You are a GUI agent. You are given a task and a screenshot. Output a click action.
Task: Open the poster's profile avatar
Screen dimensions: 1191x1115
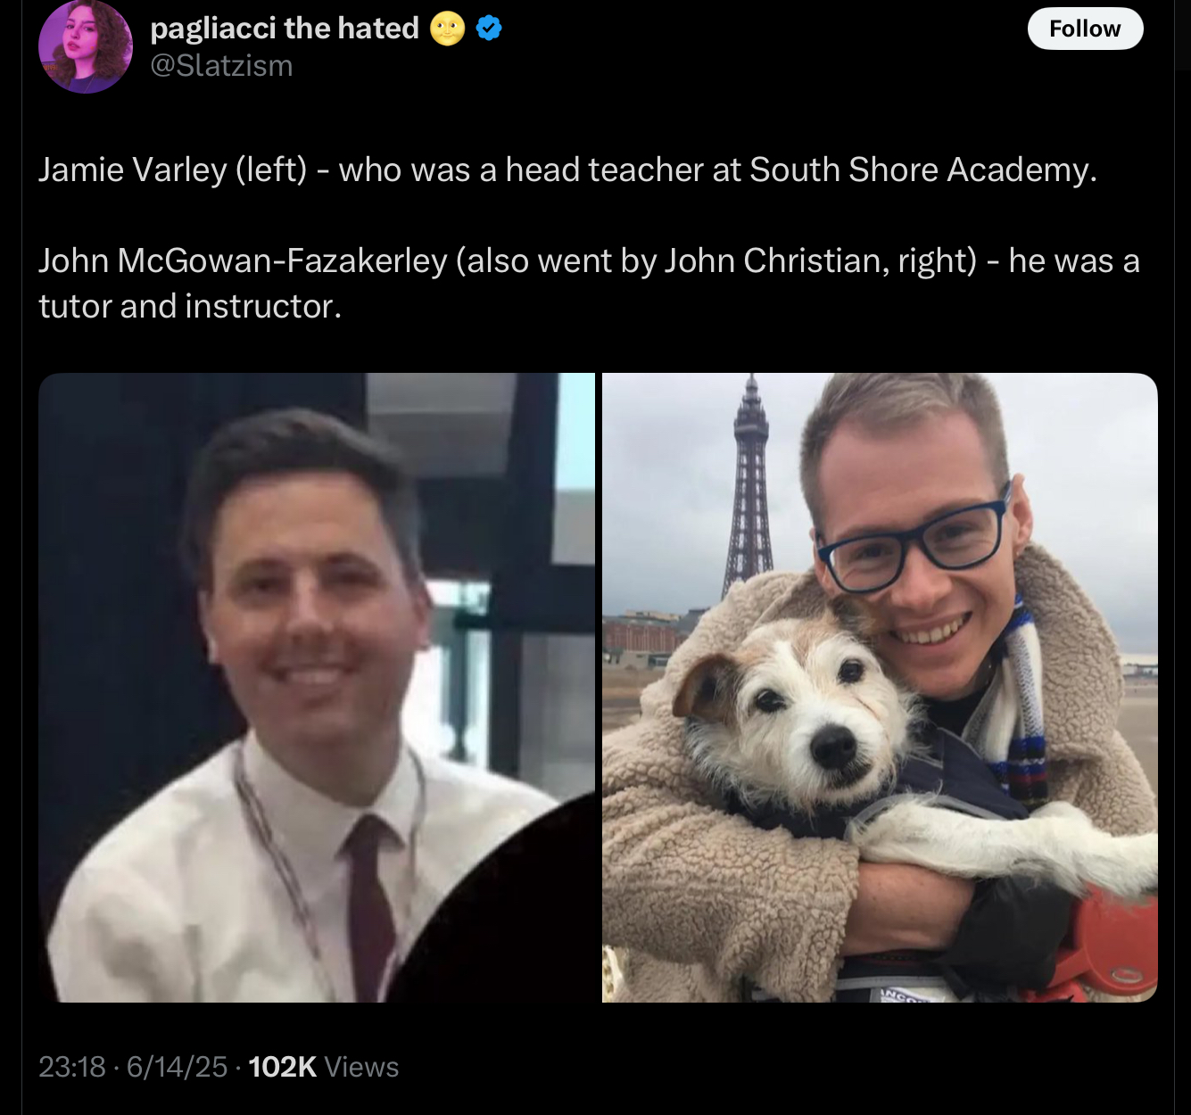[85, 47]
